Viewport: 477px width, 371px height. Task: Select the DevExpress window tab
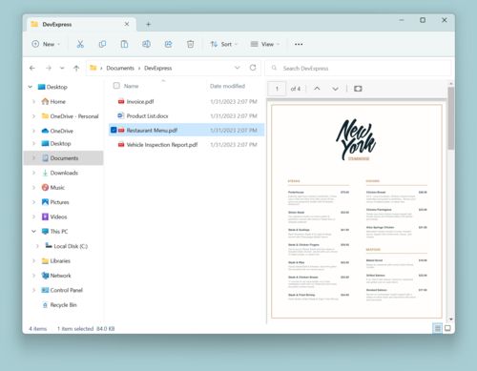(81, 24)
